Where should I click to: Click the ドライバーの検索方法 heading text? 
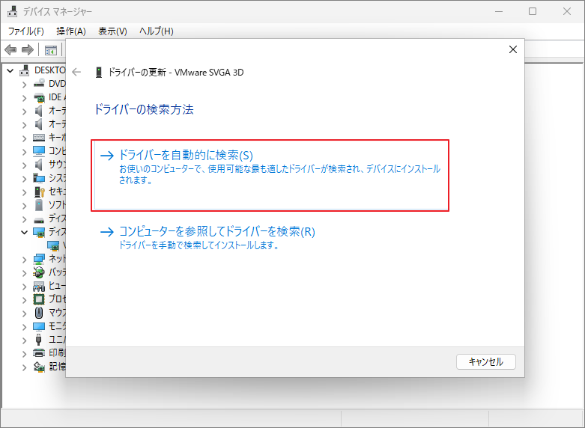coord(144,109)
